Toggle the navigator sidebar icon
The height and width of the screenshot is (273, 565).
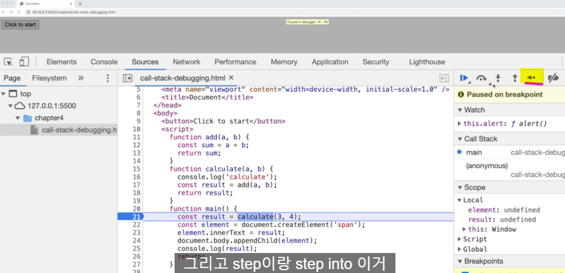tap(127, 78)
